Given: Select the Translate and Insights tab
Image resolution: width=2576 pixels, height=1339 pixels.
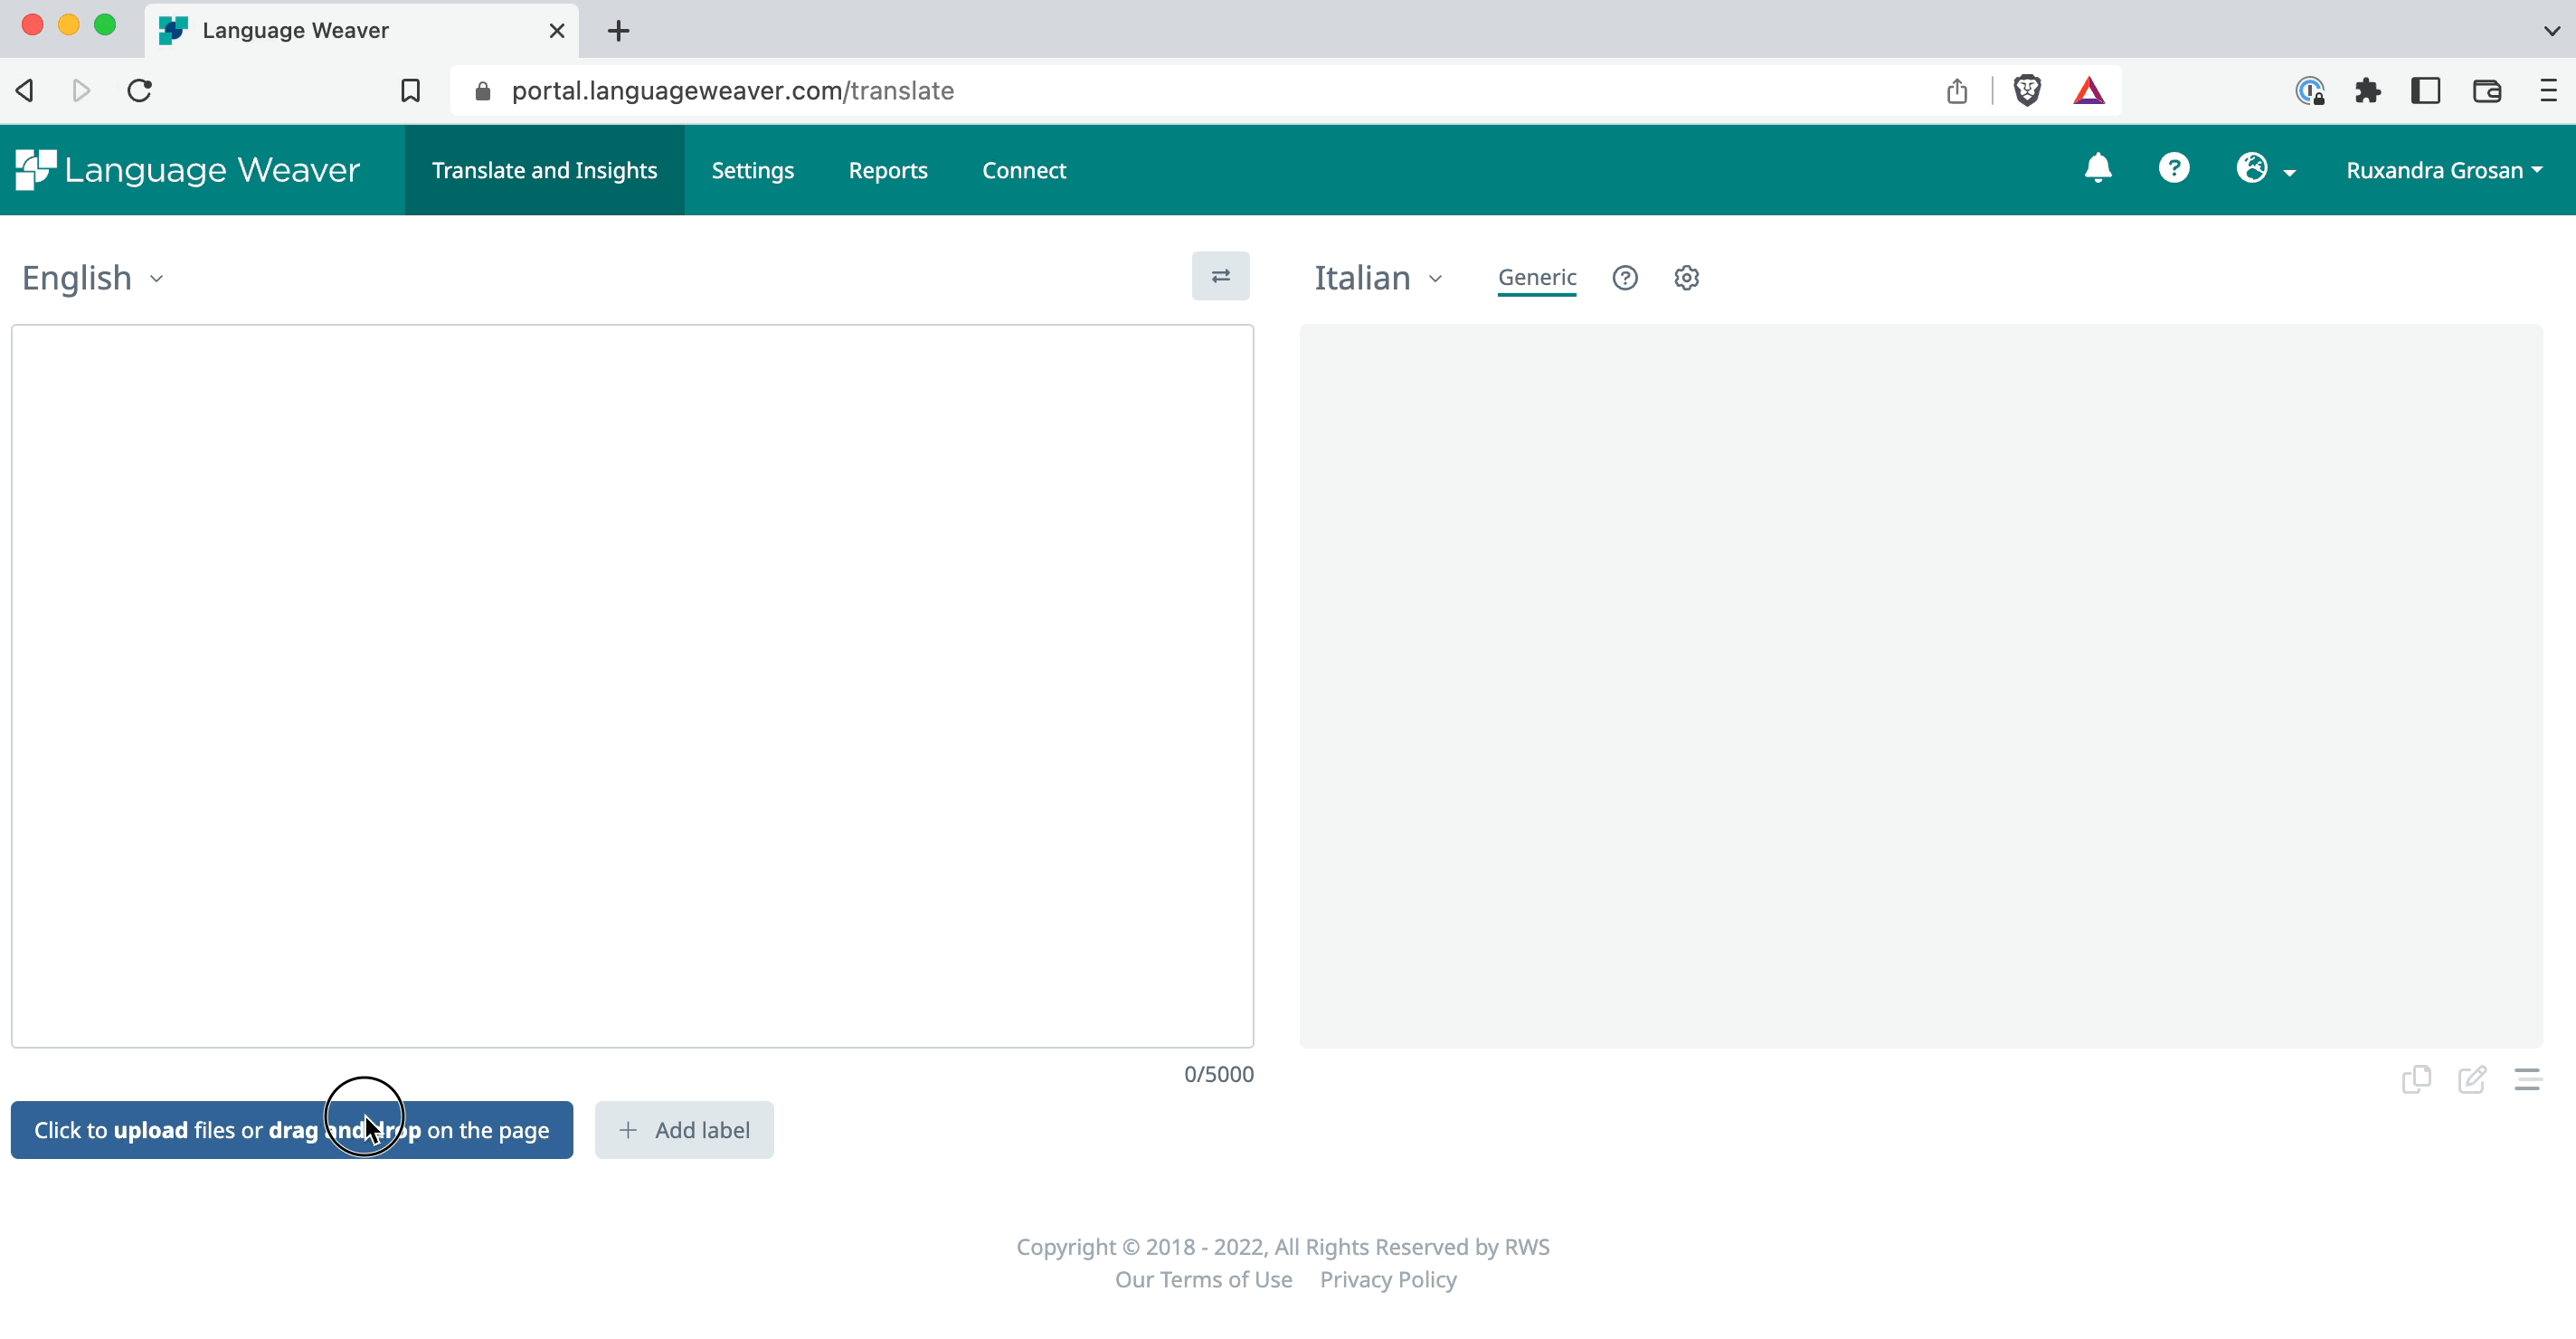Looking at the screenshot, I should click(545, 170).
